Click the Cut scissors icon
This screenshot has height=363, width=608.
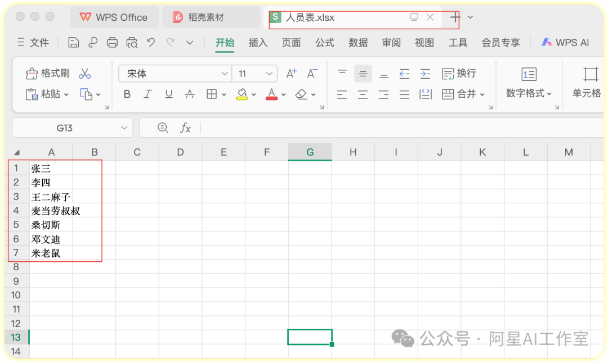[x=84, y=73]
